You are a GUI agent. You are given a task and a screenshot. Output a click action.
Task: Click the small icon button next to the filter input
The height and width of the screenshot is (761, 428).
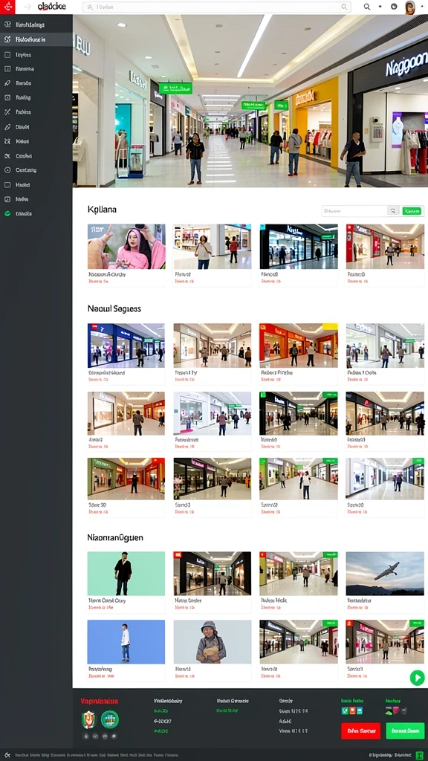[x=393, y=210]
